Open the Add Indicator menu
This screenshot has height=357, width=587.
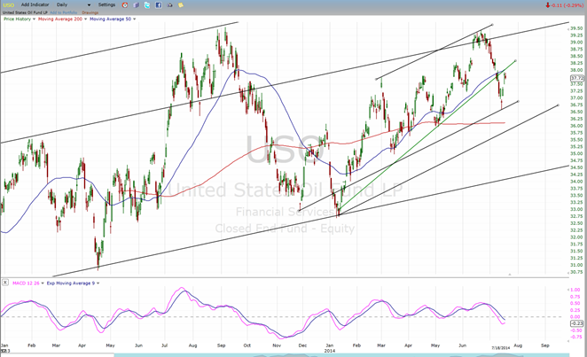tap(35, 4)
